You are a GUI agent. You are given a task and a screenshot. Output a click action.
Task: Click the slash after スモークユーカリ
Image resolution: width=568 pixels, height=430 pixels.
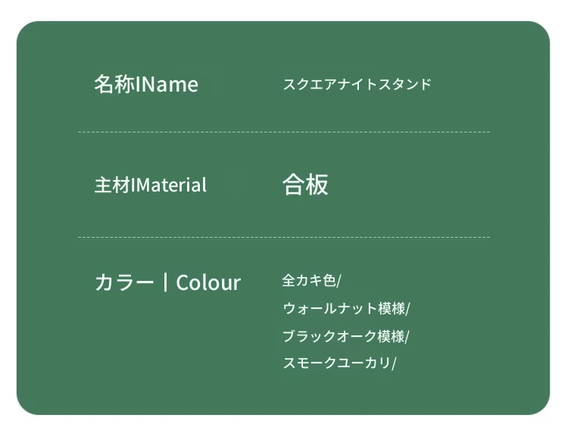(x=394, y=363)
